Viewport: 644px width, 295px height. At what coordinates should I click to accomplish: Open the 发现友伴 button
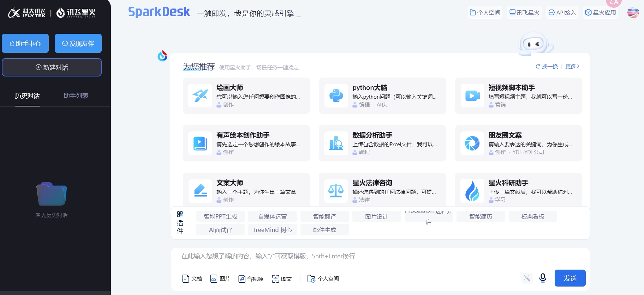tap(78, 43)
